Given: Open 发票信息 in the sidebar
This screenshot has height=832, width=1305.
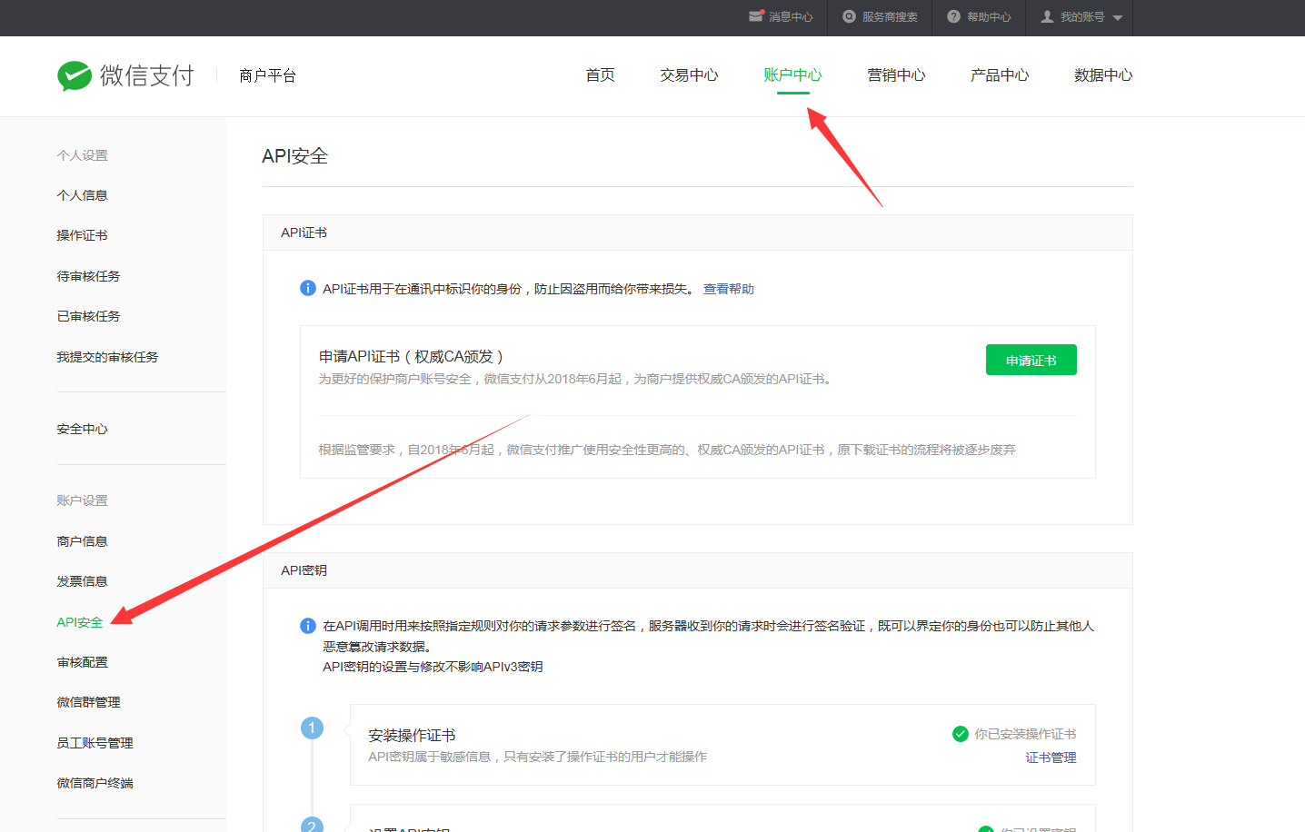Looking at the screenshot, I should 82,581.
